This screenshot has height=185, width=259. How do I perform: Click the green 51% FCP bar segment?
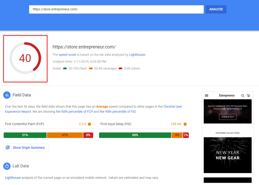coord(25,135)
